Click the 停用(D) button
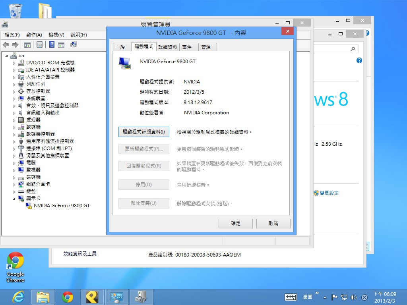The height and width of the screenshot is (305, 407). tap(144, 185)
